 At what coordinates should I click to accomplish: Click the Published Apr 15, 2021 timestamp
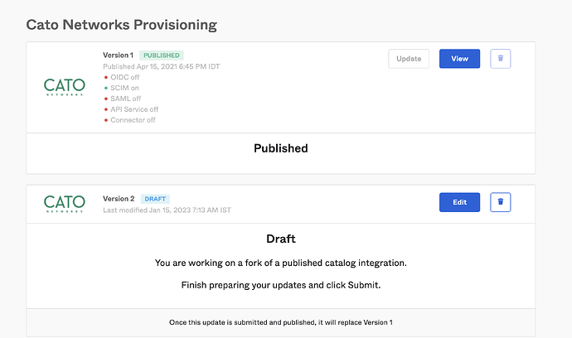162,66
